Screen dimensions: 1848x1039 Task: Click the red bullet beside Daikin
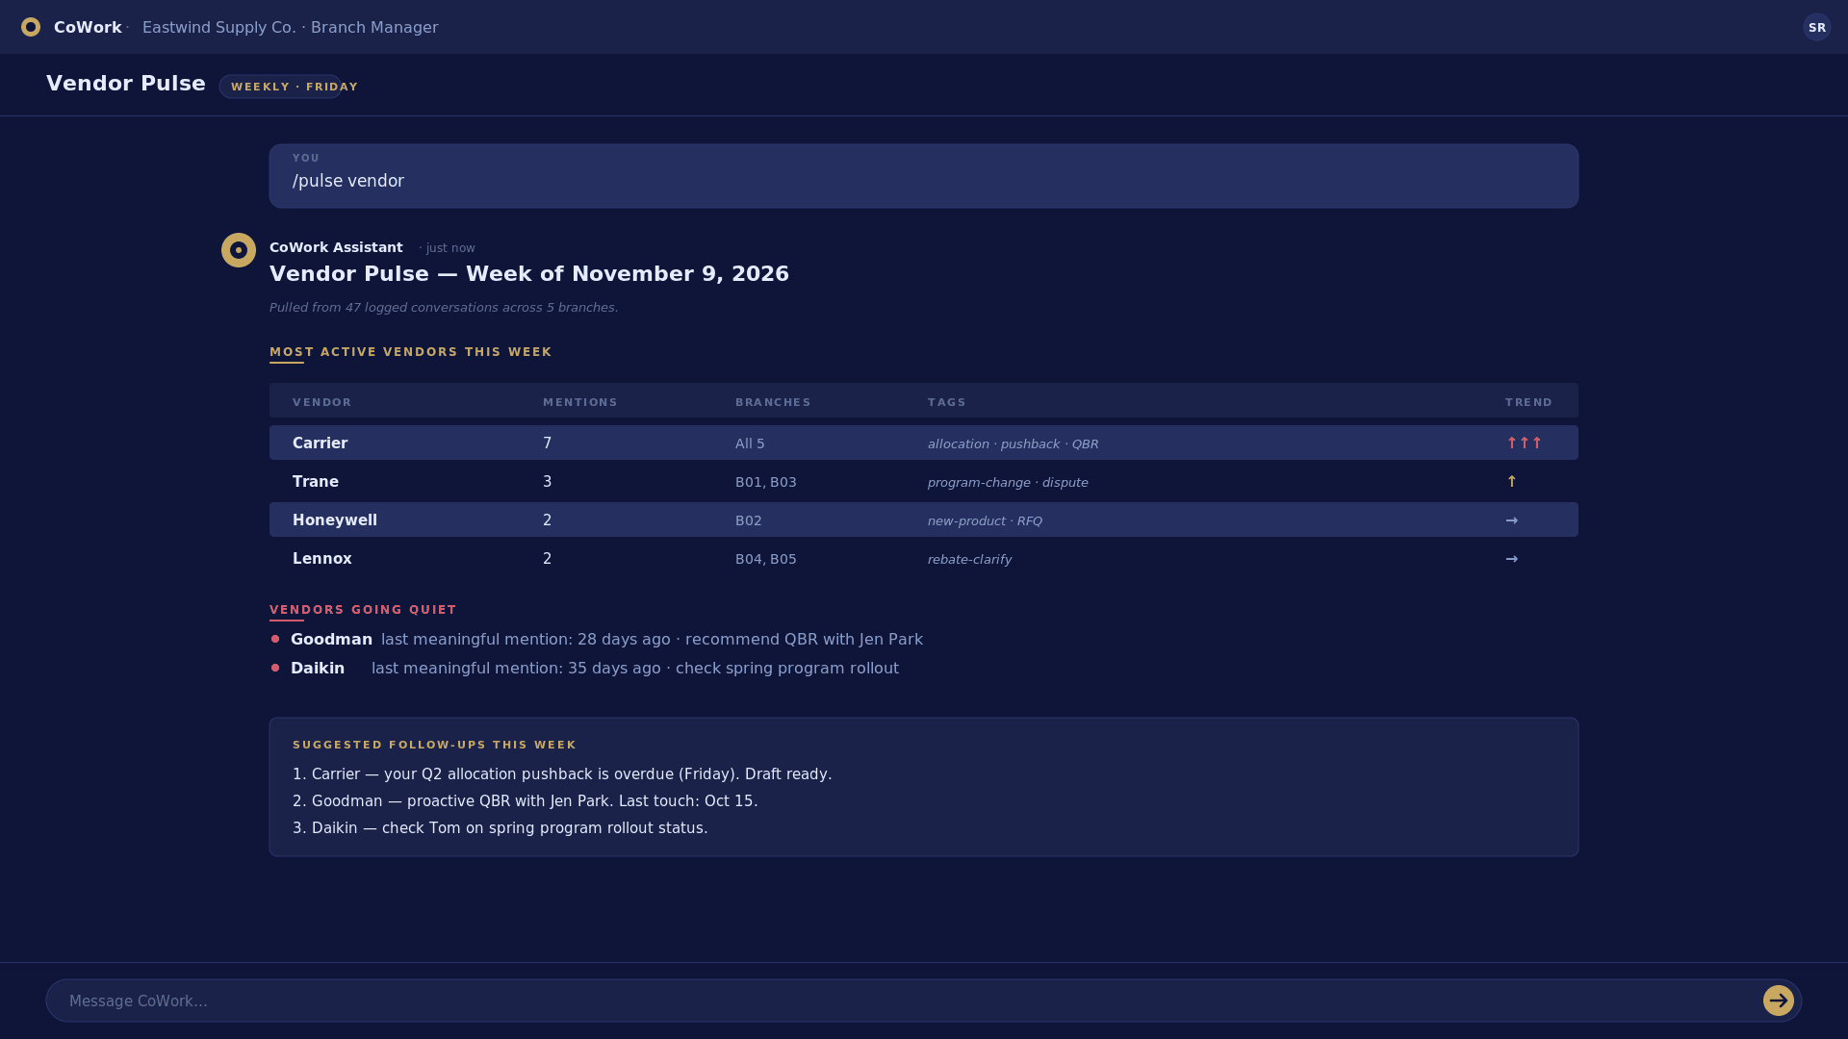tap(275, 668)
